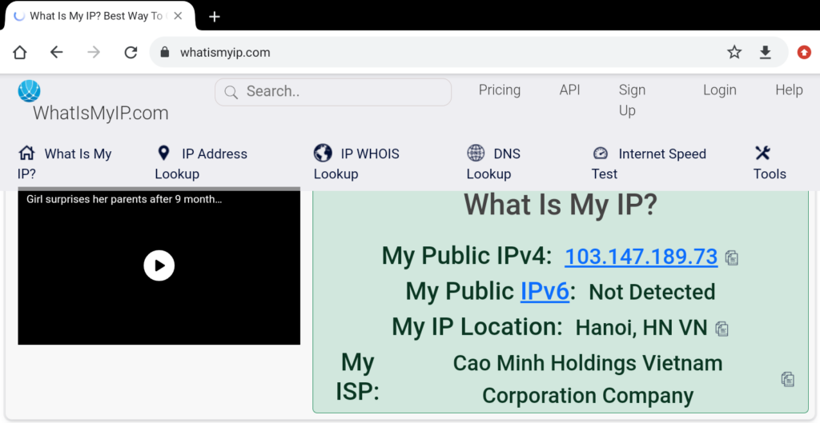Open the Login page
This screenshot has width=820, height=423.
point(720,90)
